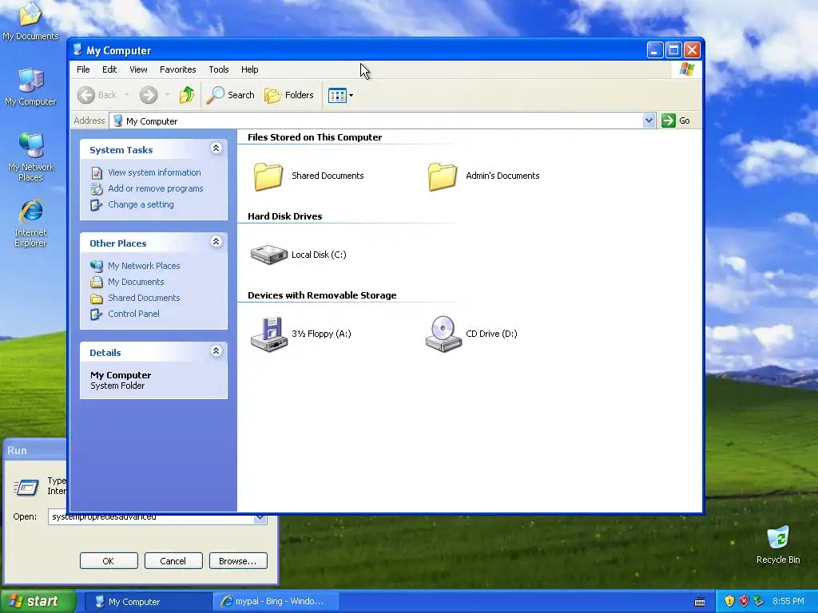Open My Network Places link in sidebar
Screen dimensions: 818x613
click(144, 266)
